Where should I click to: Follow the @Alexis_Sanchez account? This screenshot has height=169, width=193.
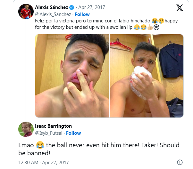click(82, 14)
